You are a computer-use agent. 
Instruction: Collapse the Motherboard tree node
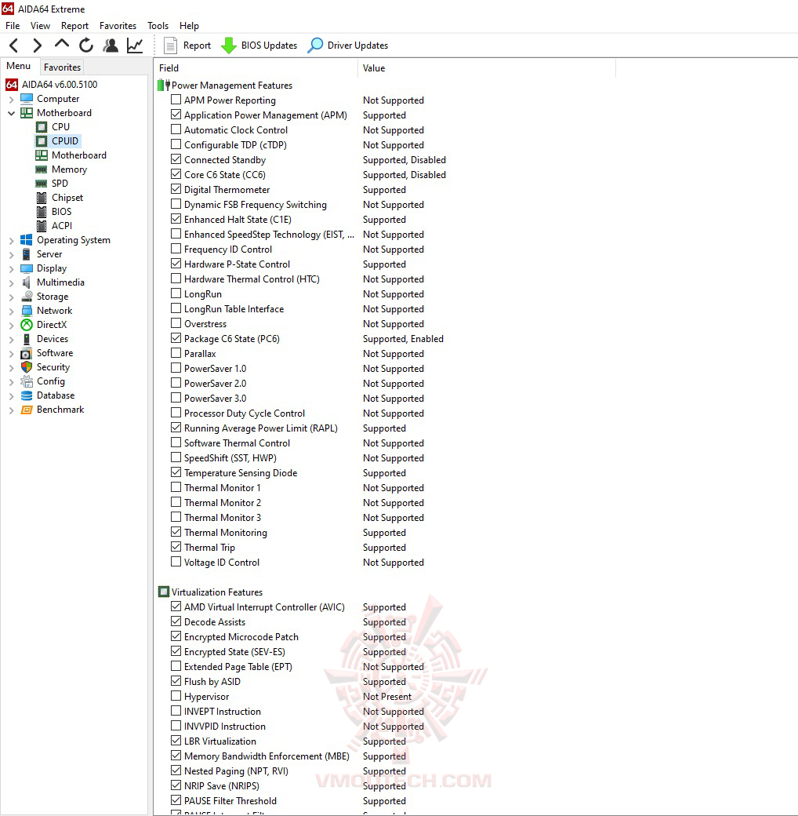click(12, 113)
